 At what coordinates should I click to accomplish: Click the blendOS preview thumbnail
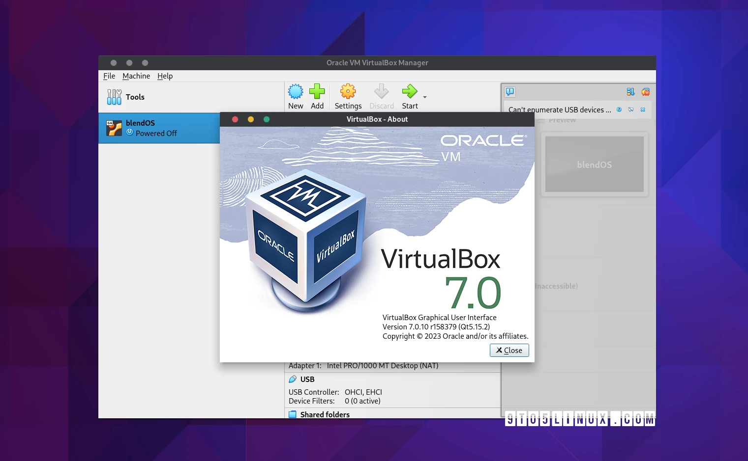click(594, 164)
